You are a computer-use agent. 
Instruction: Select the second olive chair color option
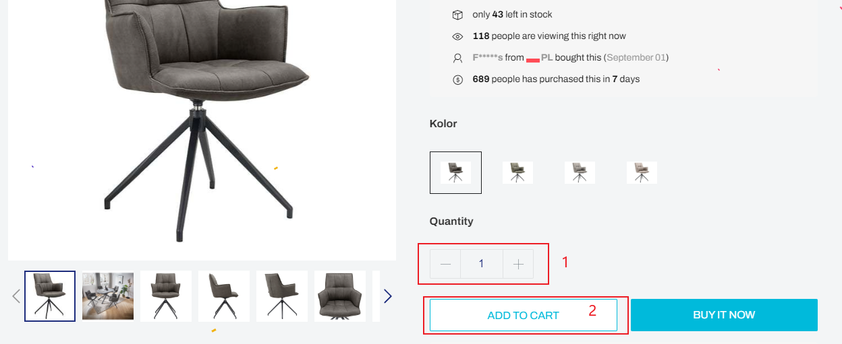[517, 172]
